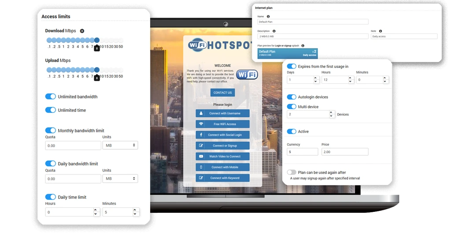Toggle Multi device switch
This screenshot has width=451, height=233.
tap(292, 107)
